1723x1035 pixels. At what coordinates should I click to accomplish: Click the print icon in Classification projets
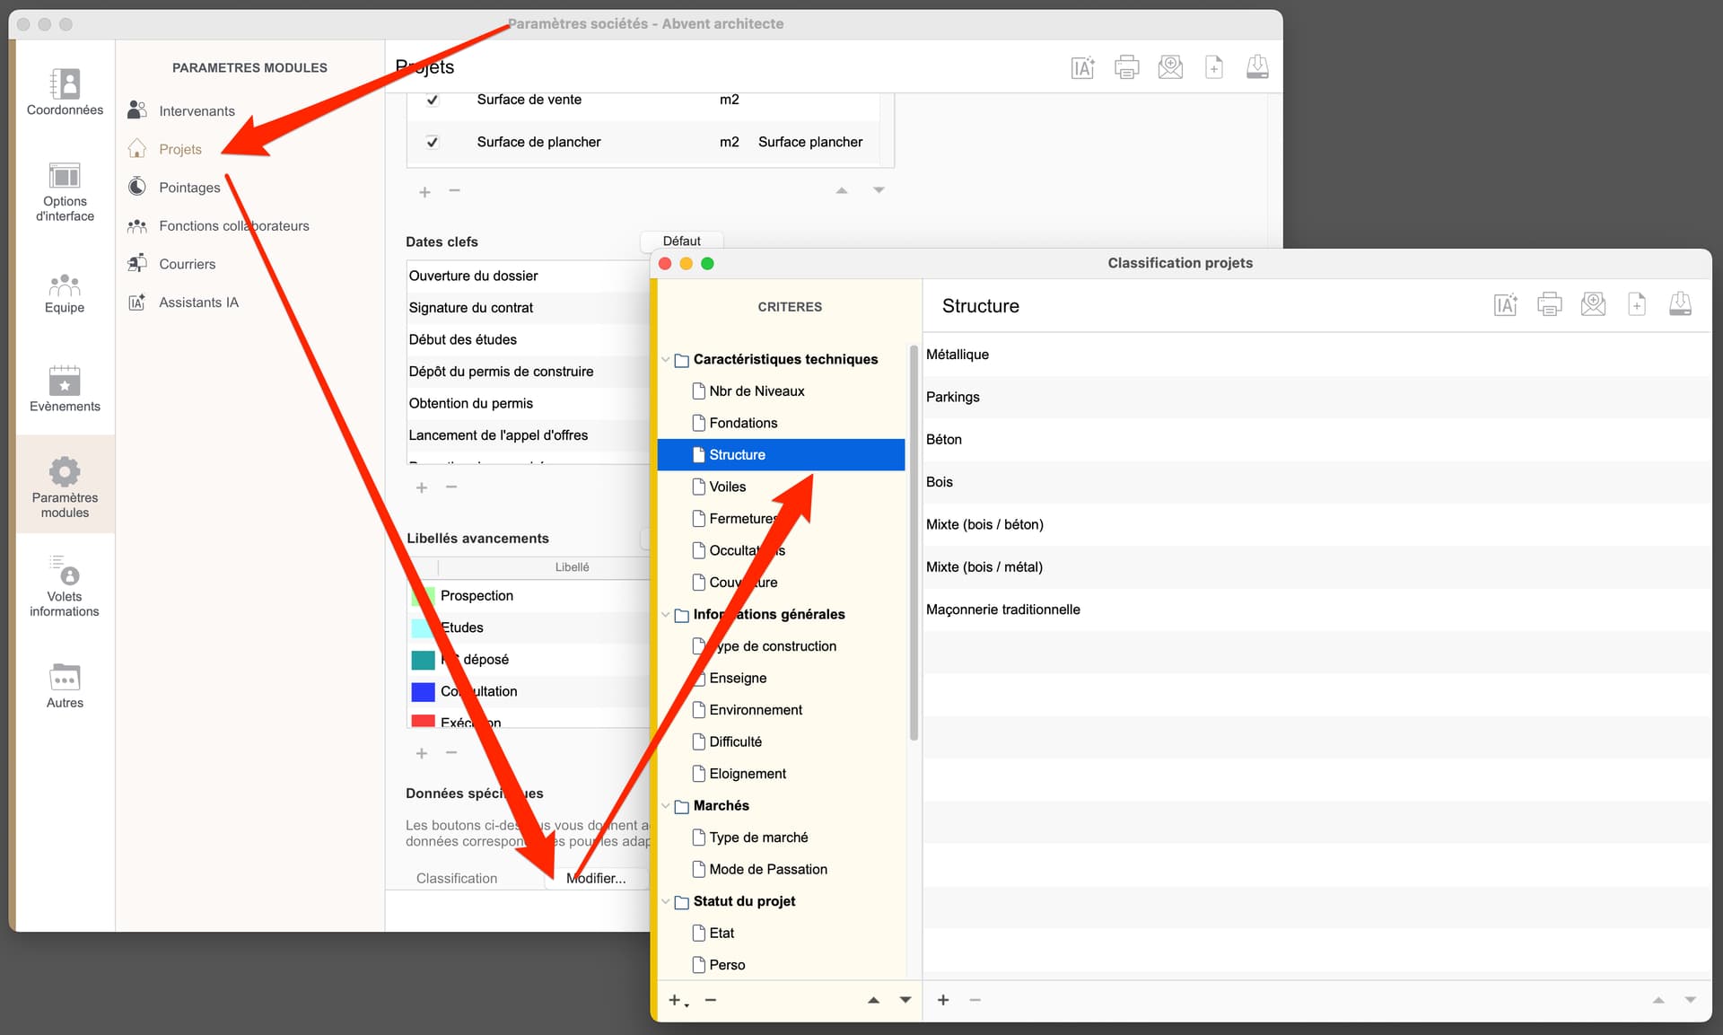[x=1549, y=305]
